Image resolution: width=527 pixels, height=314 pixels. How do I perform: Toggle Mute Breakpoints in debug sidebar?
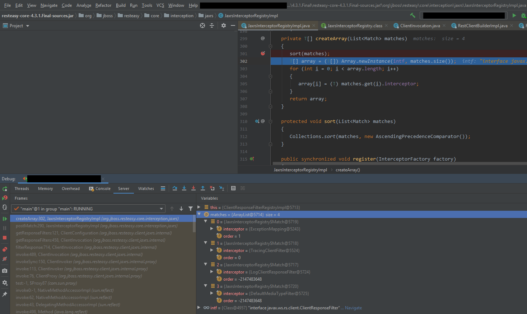(5, 259)
